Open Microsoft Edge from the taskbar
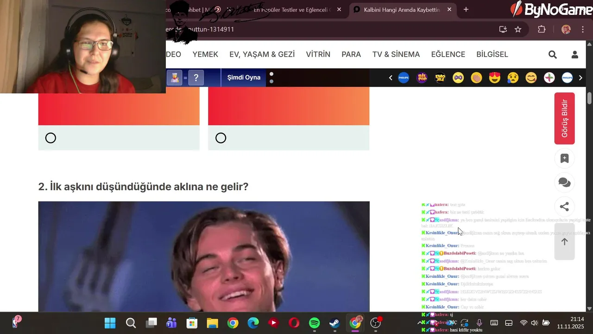 click(253, 323)
